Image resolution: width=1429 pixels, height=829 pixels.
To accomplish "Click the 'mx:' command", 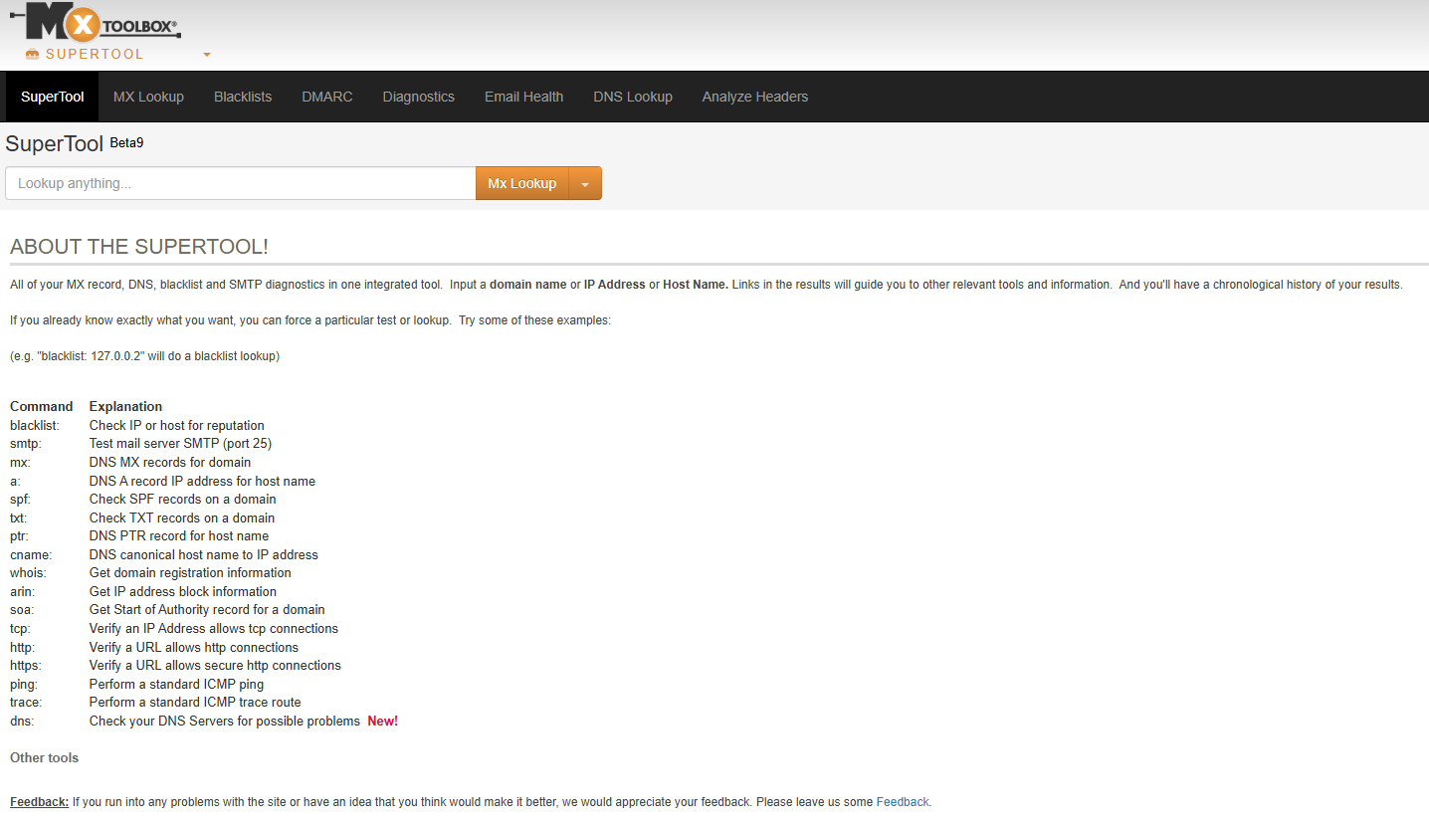I will pyautogui.click(x=20, y=462).
